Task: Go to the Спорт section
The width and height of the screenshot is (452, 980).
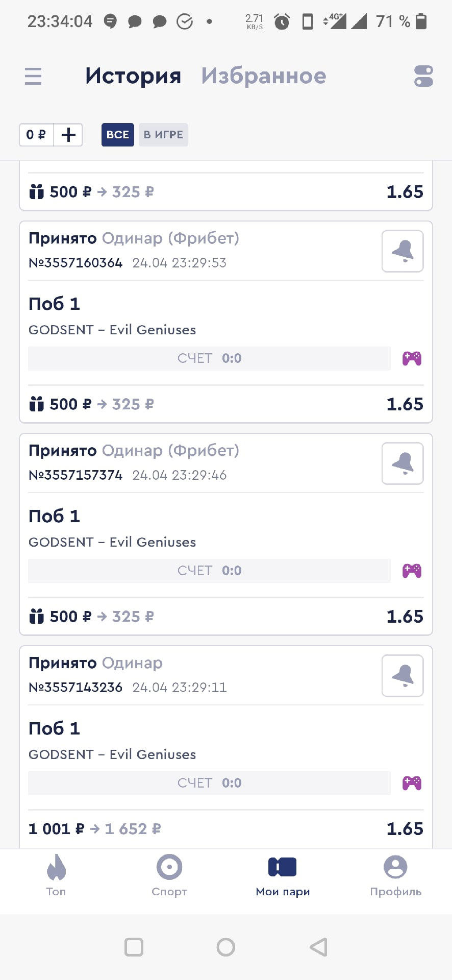Action: (169, 876)
